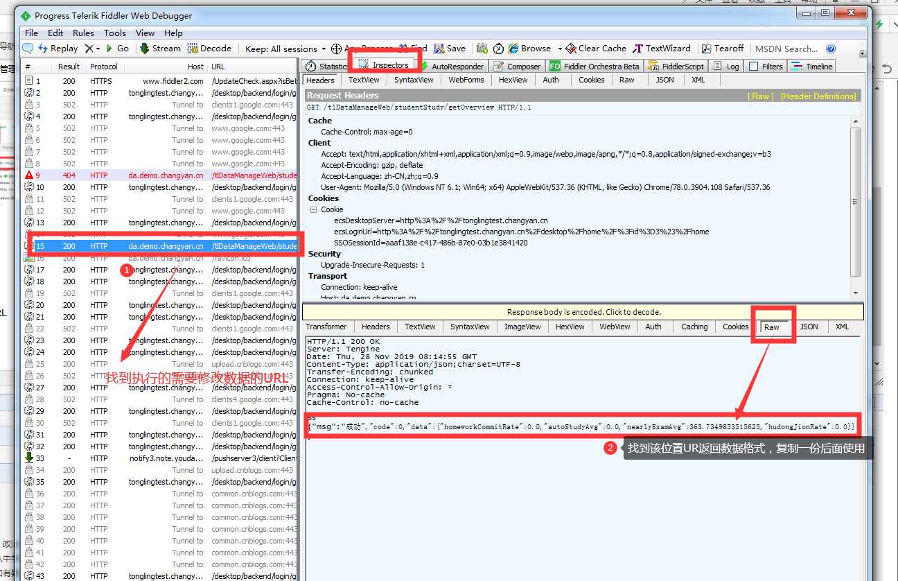Image resolution: width=898 pixels, height=581 pixels.
Task: Click Clear Cache in toolbar
Action: (x=596, y=49)
